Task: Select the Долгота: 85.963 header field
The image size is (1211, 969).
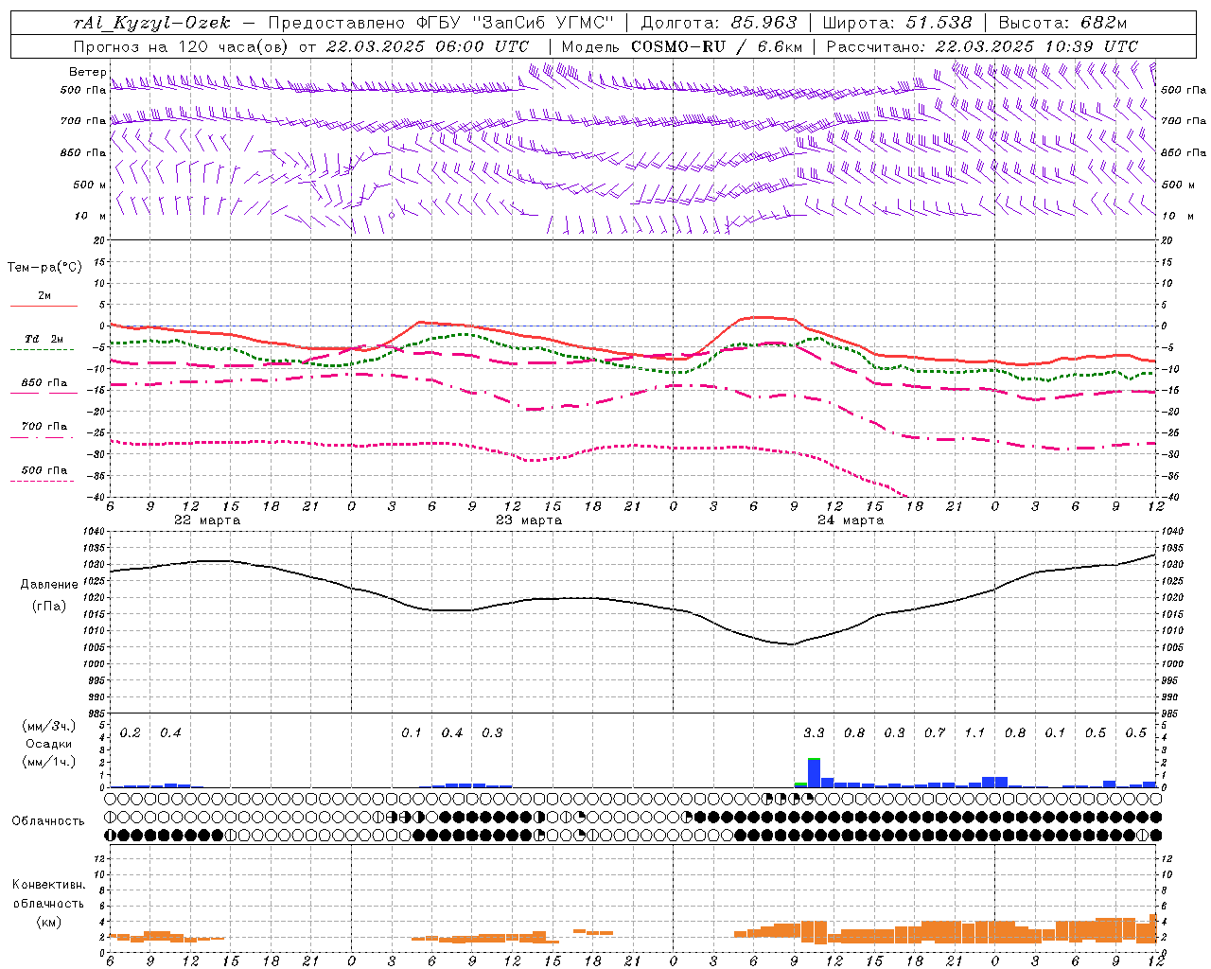Action: [x=719, y=23]
